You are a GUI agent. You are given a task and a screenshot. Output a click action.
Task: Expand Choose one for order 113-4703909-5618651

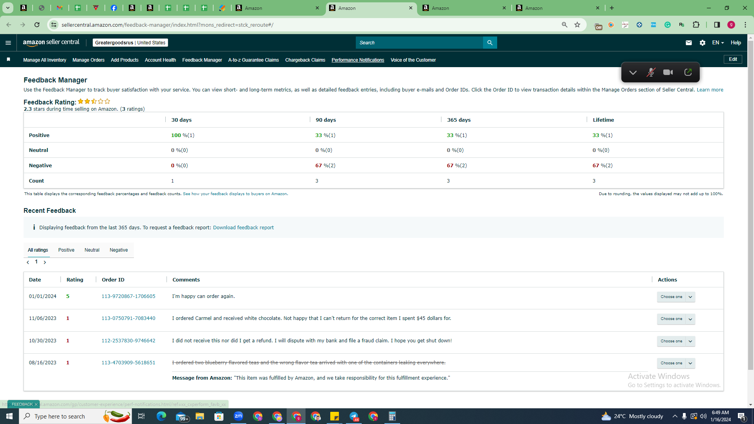(x=676, y=363)
